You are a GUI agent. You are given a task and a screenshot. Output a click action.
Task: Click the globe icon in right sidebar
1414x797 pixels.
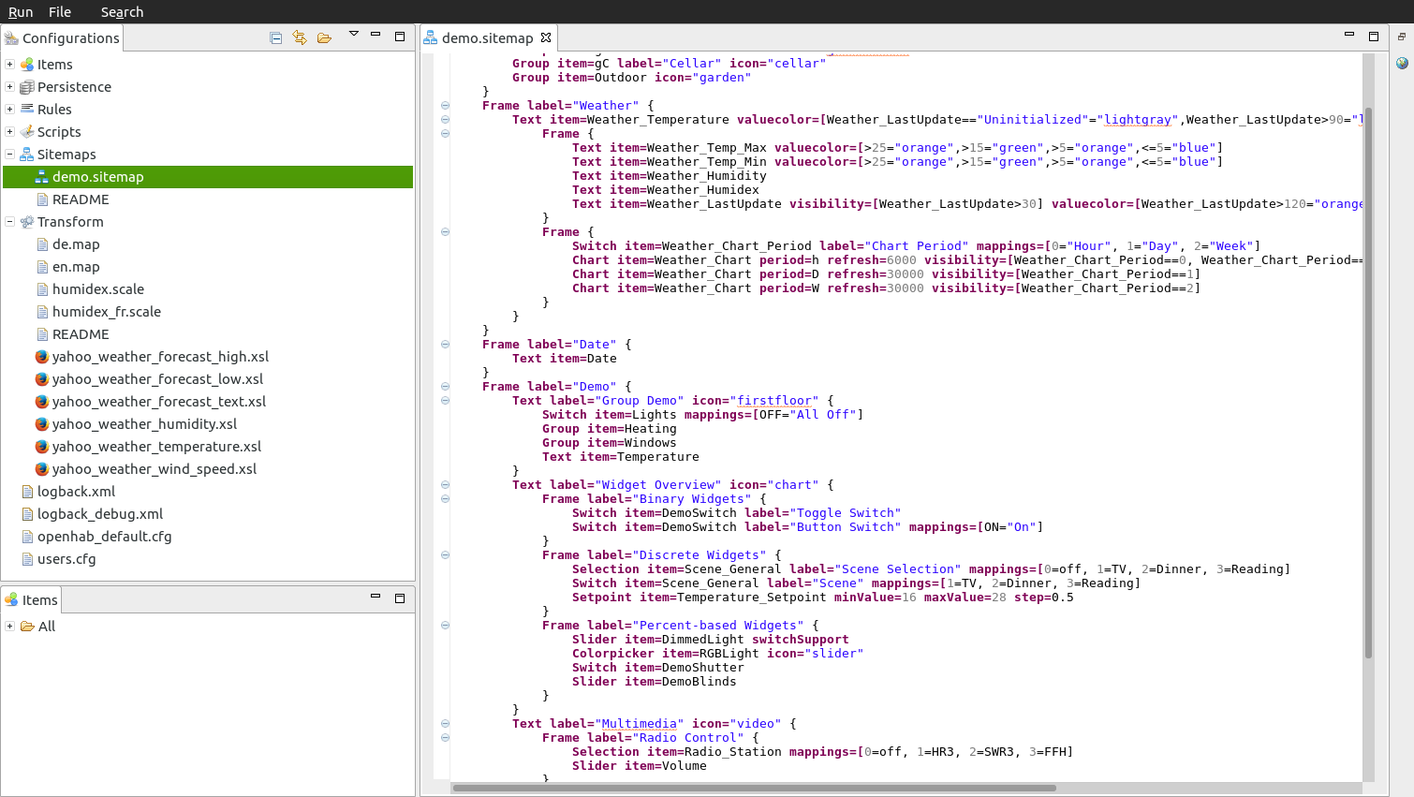point(1402,63)
